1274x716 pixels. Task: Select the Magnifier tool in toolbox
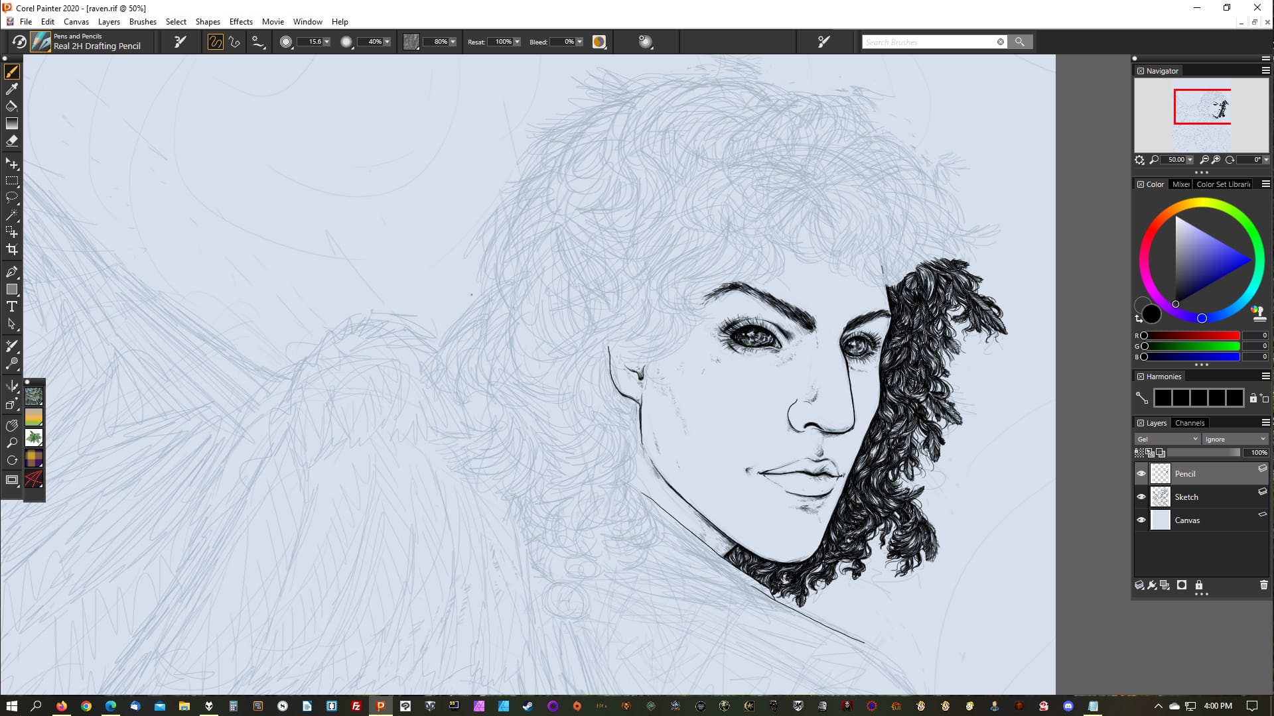coord(12,442)
